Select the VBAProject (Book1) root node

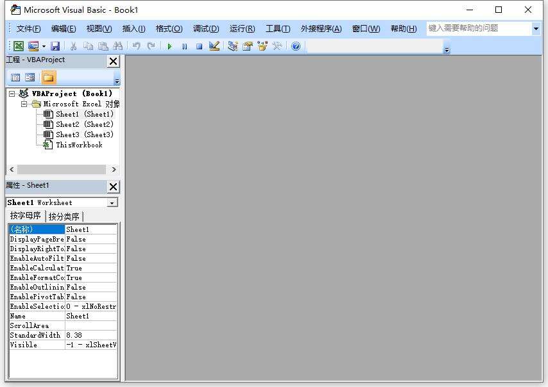[72, 94]
